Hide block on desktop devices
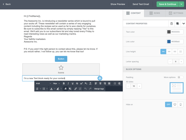186x140 pixels. coord(175,104)
